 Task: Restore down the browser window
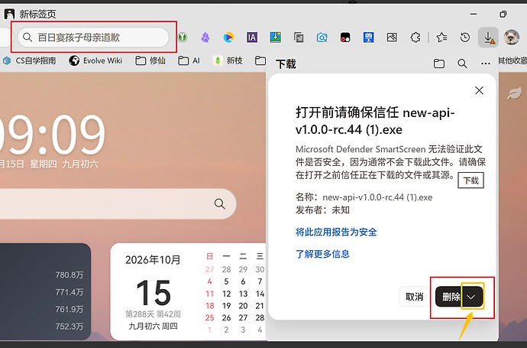coord(503,14)
